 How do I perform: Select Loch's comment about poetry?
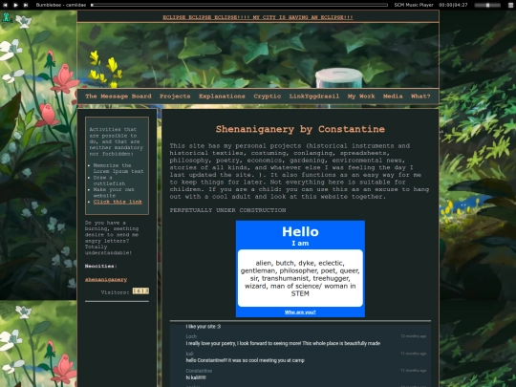coord(283,343)
